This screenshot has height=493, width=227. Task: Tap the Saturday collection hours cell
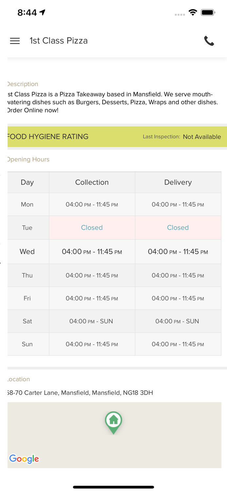91,321
